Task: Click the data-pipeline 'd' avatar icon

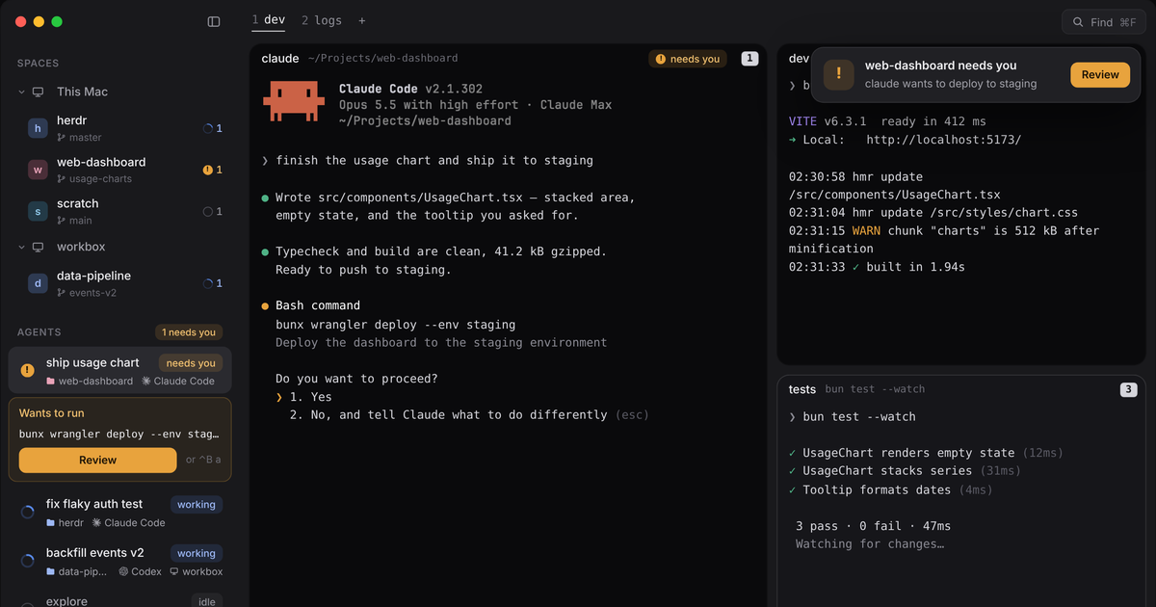Action: [x=38, y=283]
